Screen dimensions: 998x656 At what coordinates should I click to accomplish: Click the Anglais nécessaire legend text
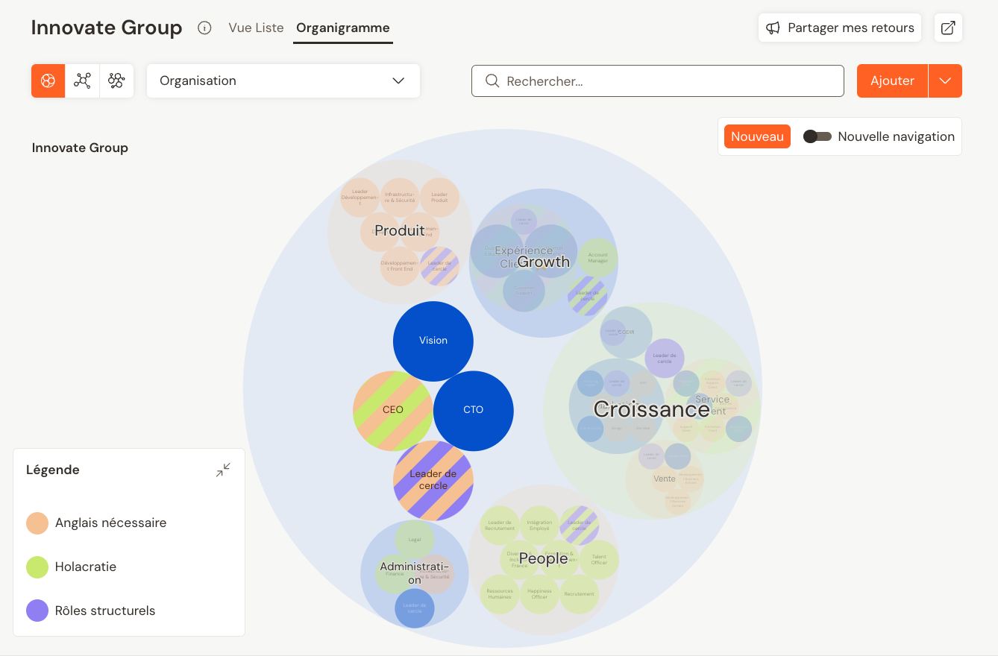click(x=110, y=523)
